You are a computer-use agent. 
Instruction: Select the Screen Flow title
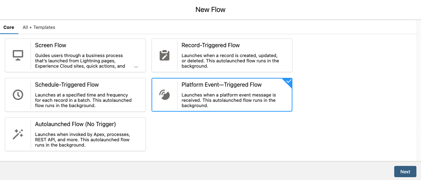click(x=51, y=45)
